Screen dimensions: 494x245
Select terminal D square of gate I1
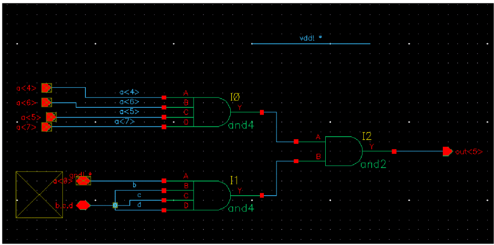(164, 210)
